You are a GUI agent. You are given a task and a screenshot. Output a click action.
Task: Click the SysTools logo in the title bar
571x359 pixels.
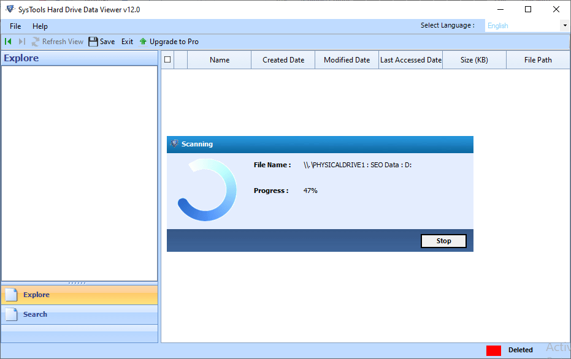click(x=10, y=9)
